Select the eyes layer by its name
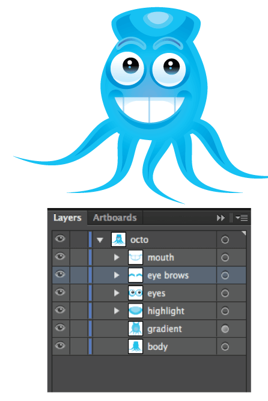 tap(156, 293)
